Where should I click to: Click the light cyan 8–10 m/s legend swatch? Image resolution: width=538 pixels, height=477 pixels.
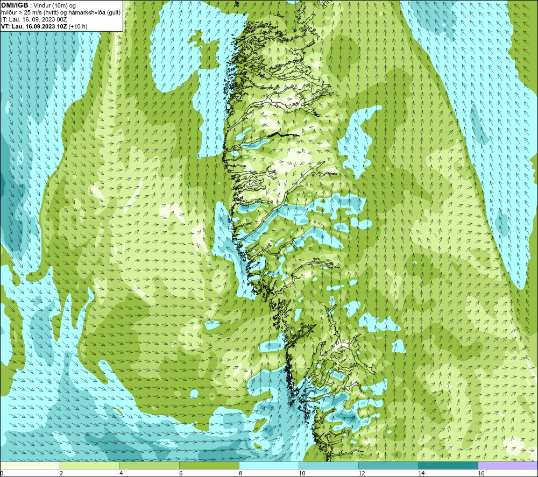click(269, 465)
